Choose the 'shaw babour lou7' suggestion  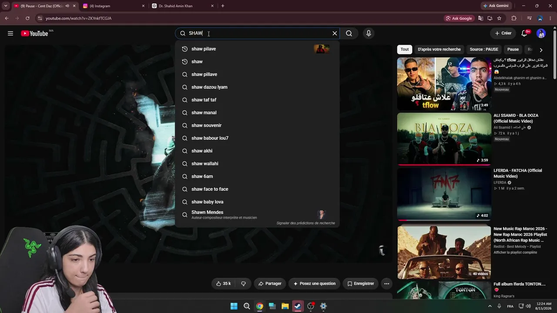click(257, 138)
